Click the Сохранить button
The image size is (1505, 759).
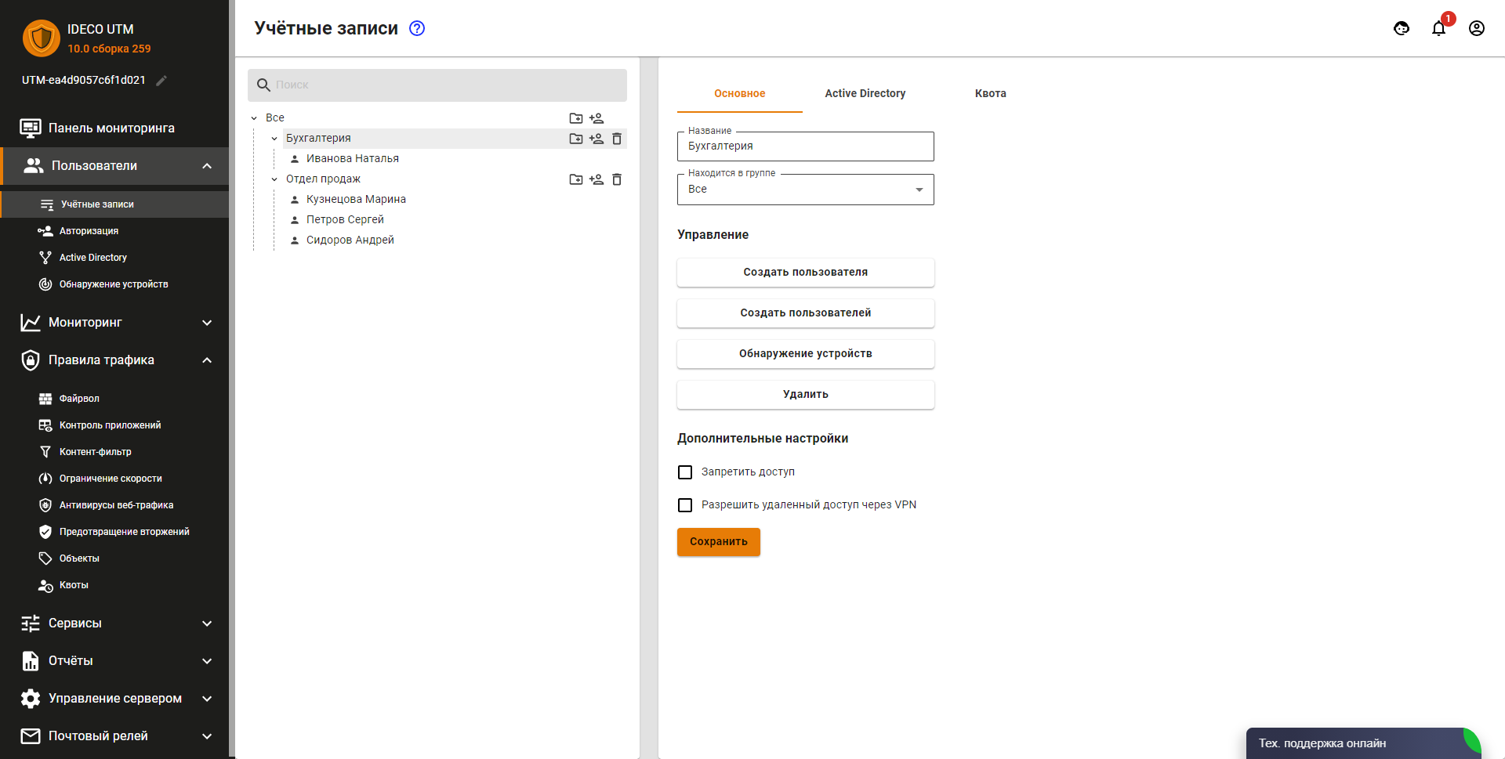(718, 541)
